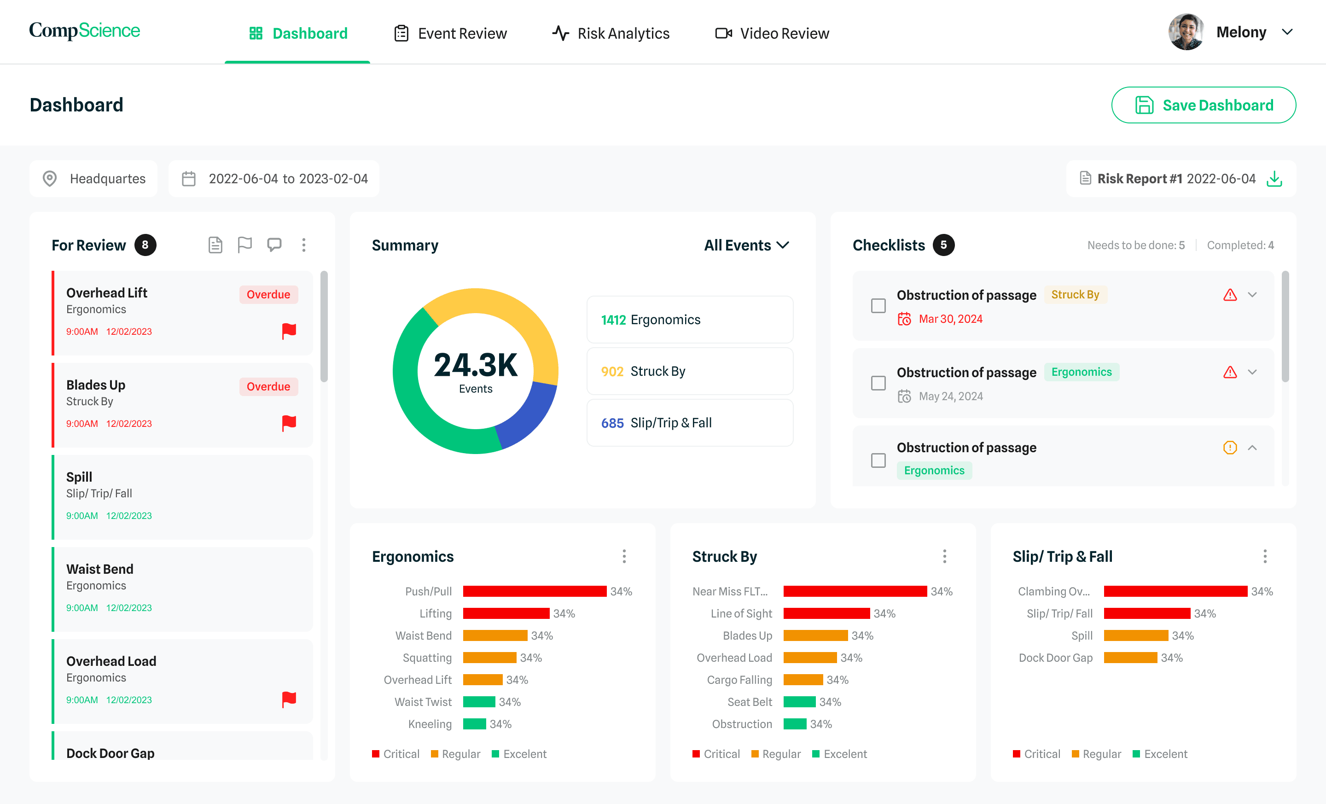Open the Dock Door Gap review card

[182, 746]
